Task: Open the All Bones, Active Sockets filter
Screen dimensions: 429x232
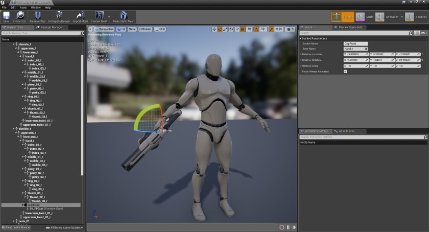Action: pos(65,227)
